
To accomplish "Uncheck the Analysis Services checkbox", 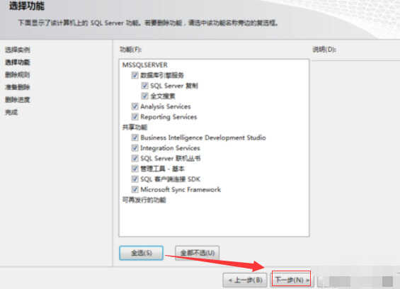I will tap(135, 106).
